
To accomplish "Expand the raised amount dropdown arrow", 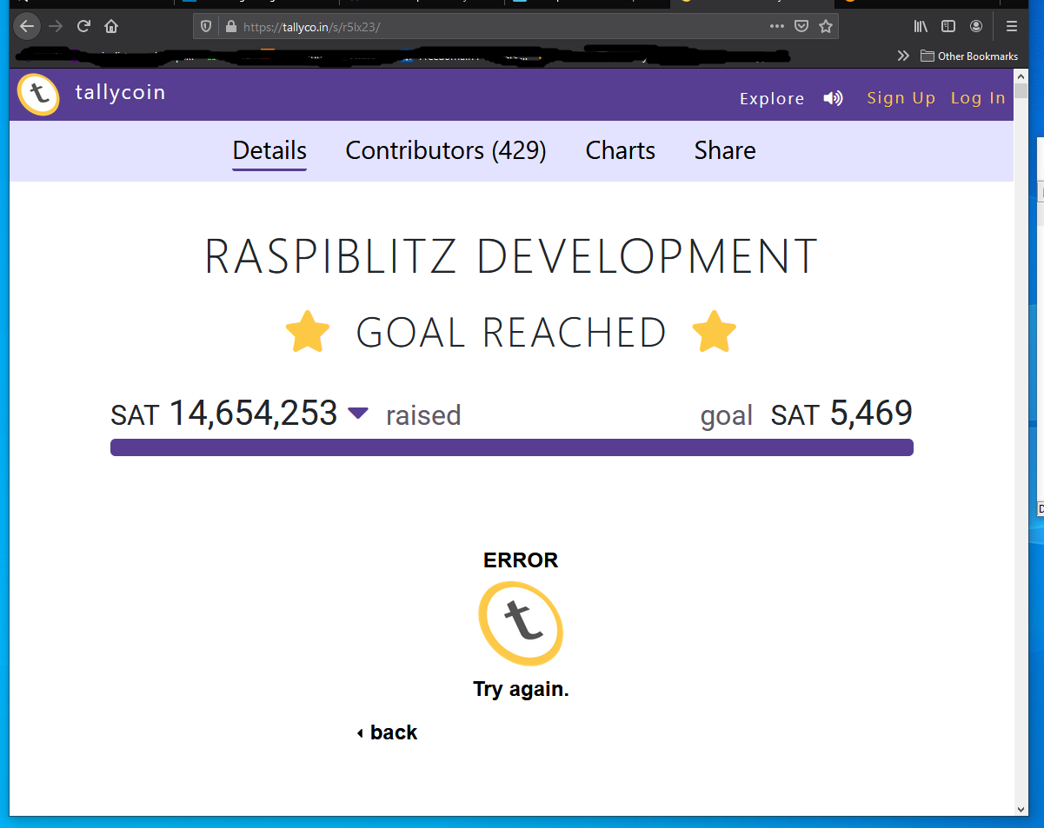I will tap(357, 414).
